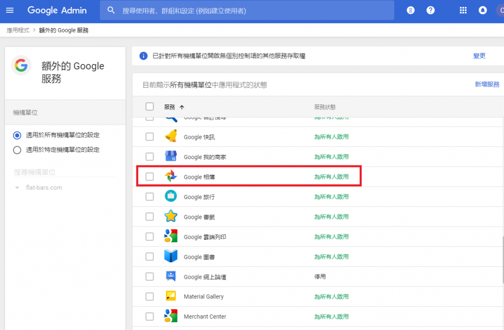The width and height of the screenshot is (504, 330).
Task: Check the Google 快訊 row checkbox
Action: tap(150, 137)
